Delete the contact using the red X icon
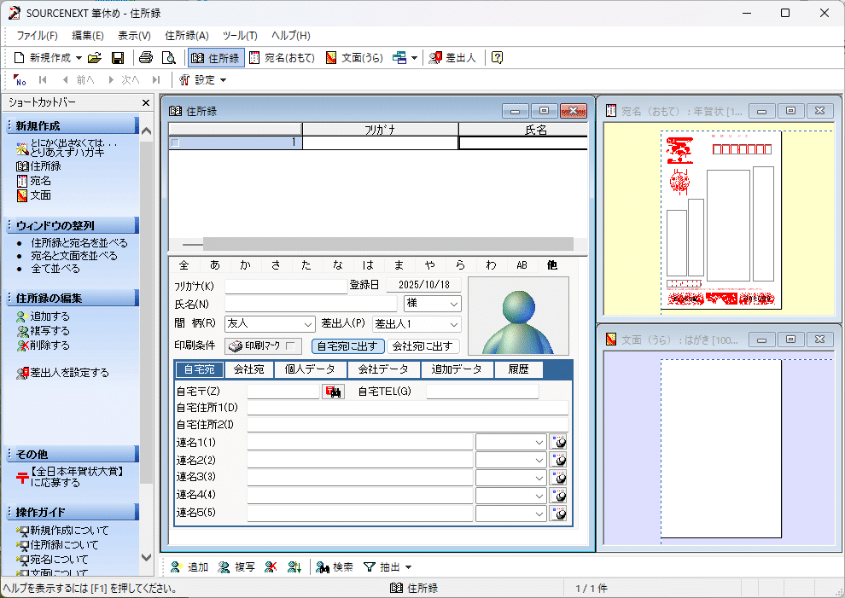 pyautogui.click(x=269, y=566)
